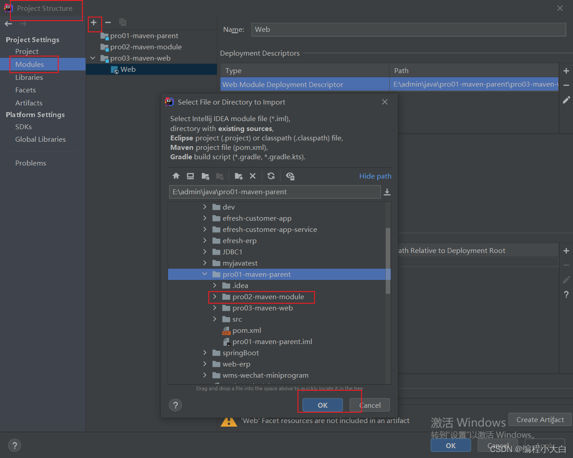Collapse pro03-maven-web in the modules tree
Viewport: 573px width, 458px height.
tap(93, 58)
